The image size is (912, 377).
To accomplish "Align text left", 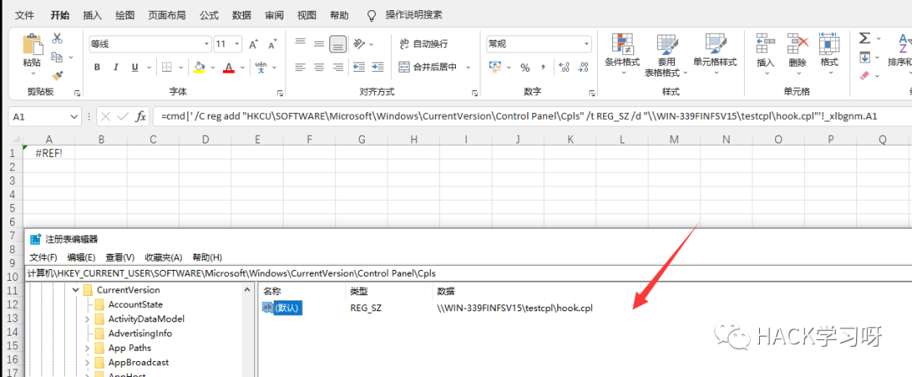I will click(x=300, y=67).
